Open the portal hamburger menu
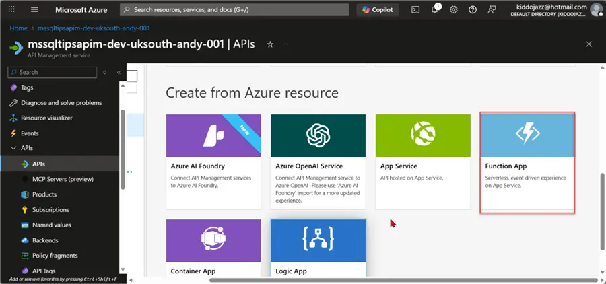Image resolution: width=606 pixels, height=284 pixels. point(34,10)
